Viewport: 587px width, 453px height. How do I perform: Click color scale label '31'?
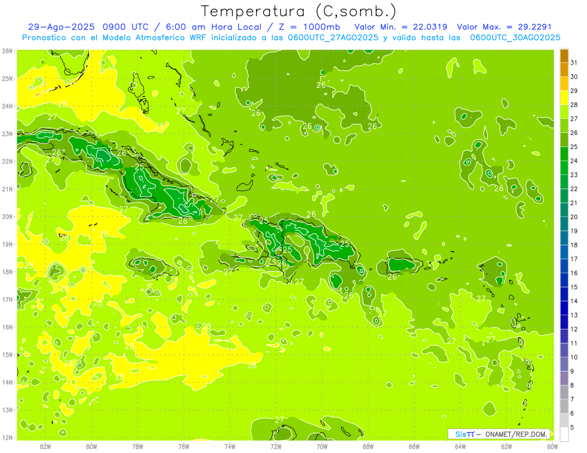point(574,63)
